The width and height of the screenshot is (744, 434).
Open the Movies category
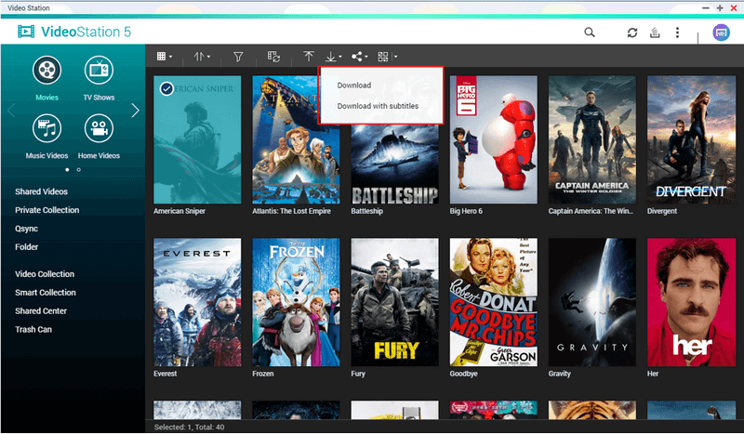[46, 78]
